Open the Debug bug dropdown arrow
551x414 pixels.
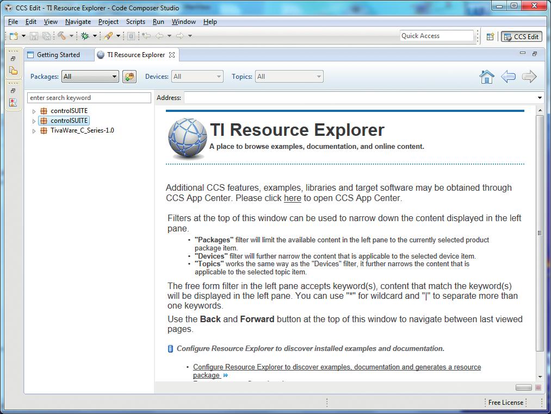coord(95,36)
